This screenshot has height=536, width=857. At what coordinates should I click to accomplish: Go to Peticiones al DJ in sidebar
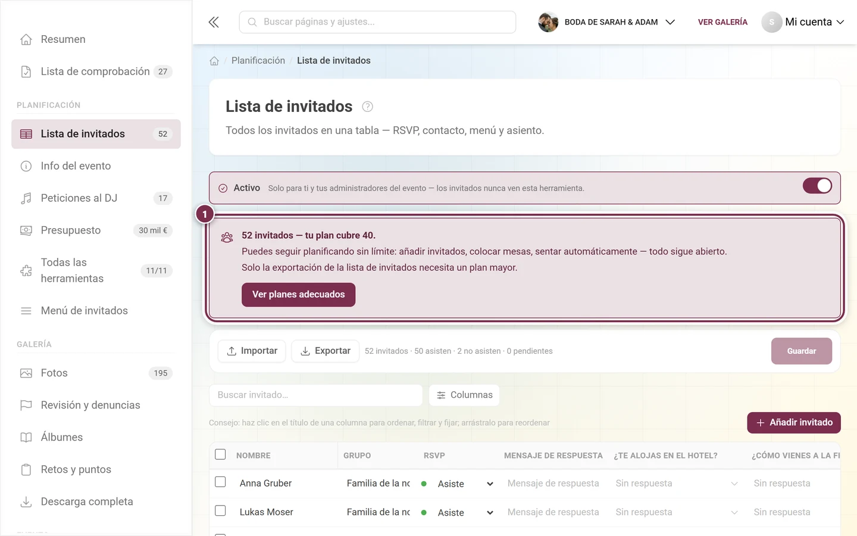click(x=96, y=198)
